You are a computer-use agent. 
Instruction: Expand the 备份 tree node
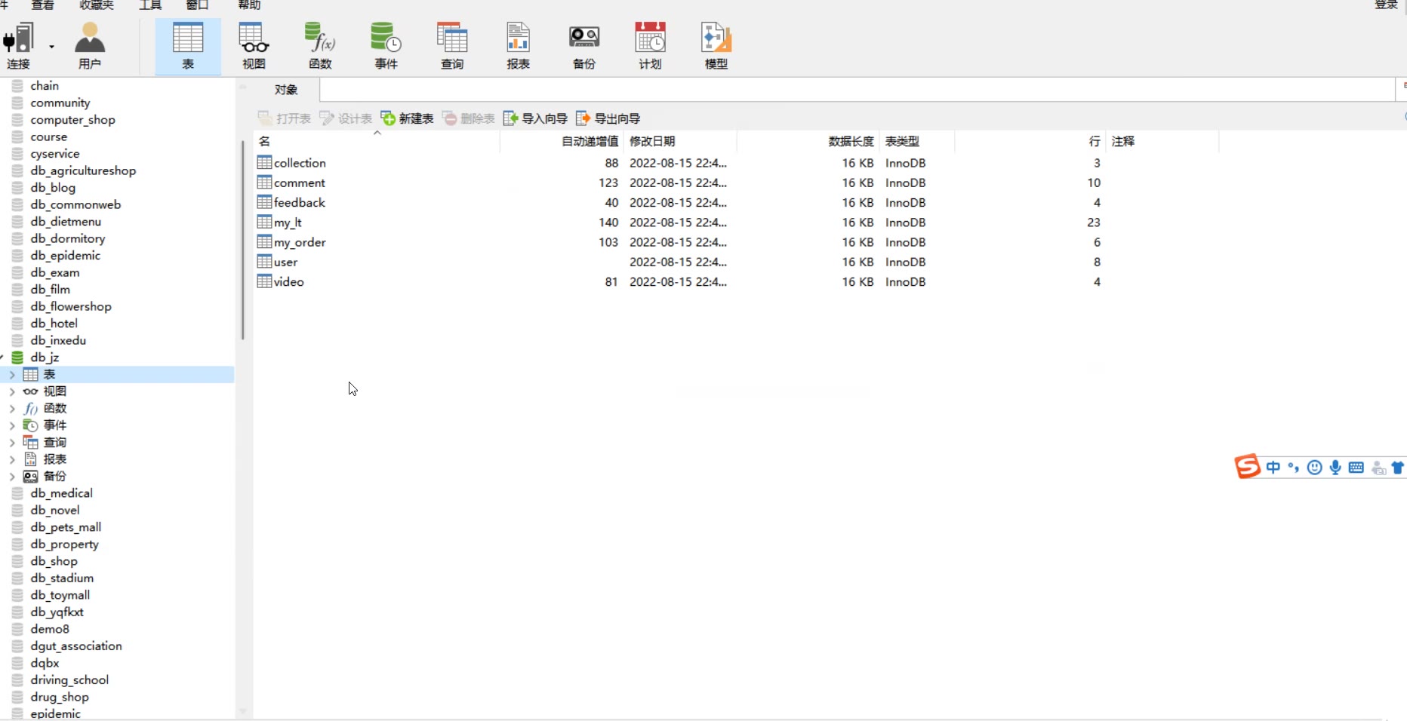[11, 476]
